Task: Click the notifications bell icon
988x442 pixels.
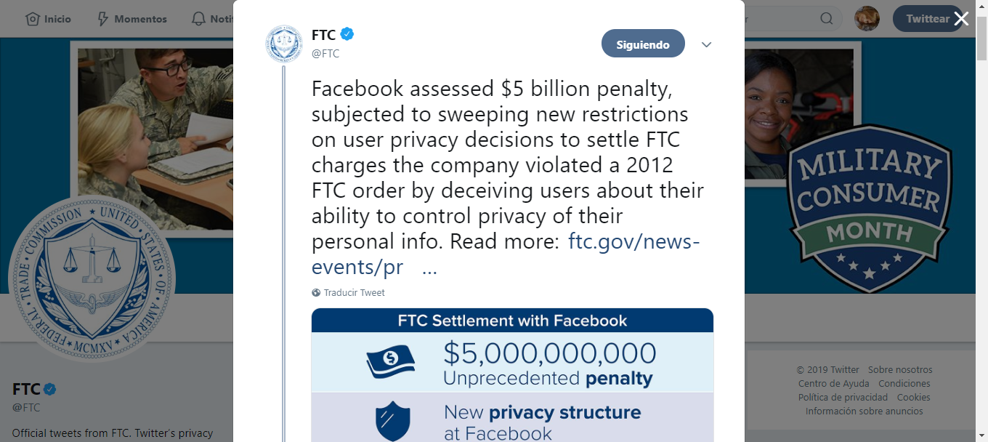Action: pos(198,19)
